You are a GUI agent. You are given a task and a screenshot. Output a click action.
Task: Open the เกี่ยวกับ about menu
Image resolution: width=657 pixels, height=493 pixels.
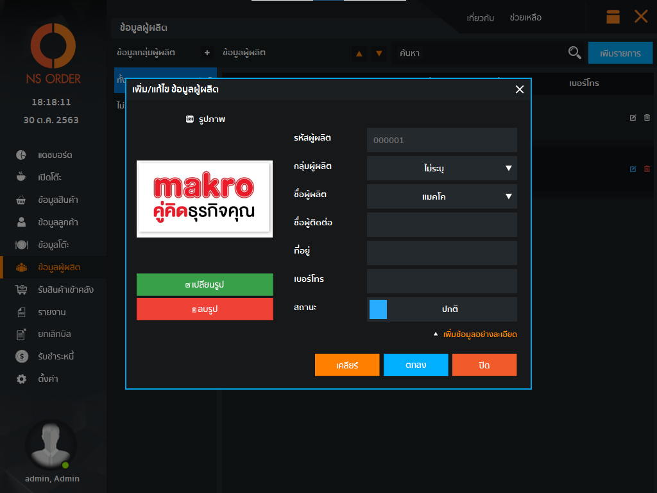pyautogui.click(x=480, y=18)
